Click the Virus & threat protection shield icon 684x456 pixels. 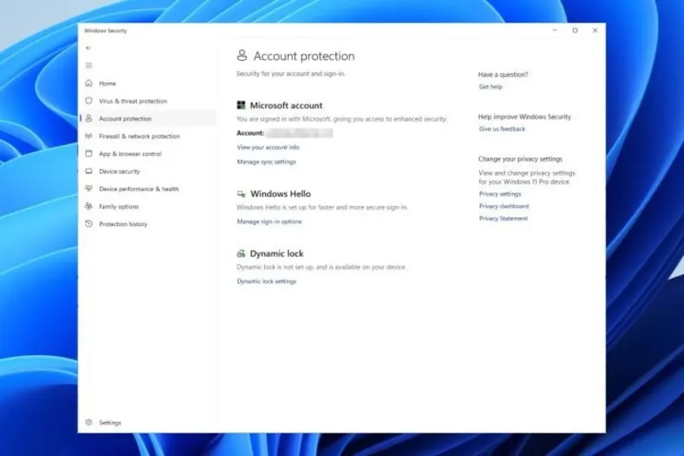(89, 101)
